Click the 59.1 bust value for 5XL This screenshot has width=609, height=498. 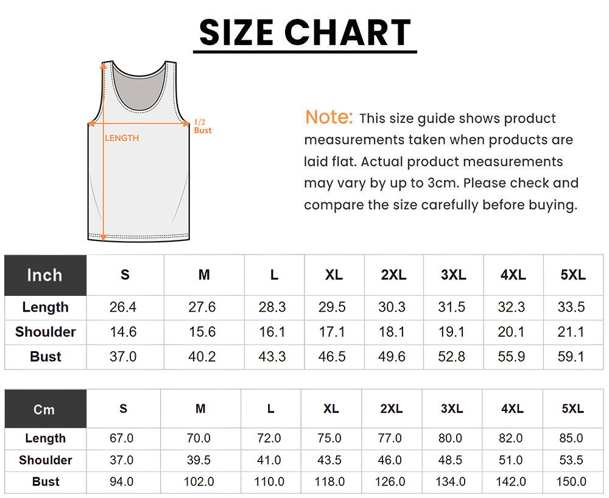pyautogui.click(x=571, y=357)
